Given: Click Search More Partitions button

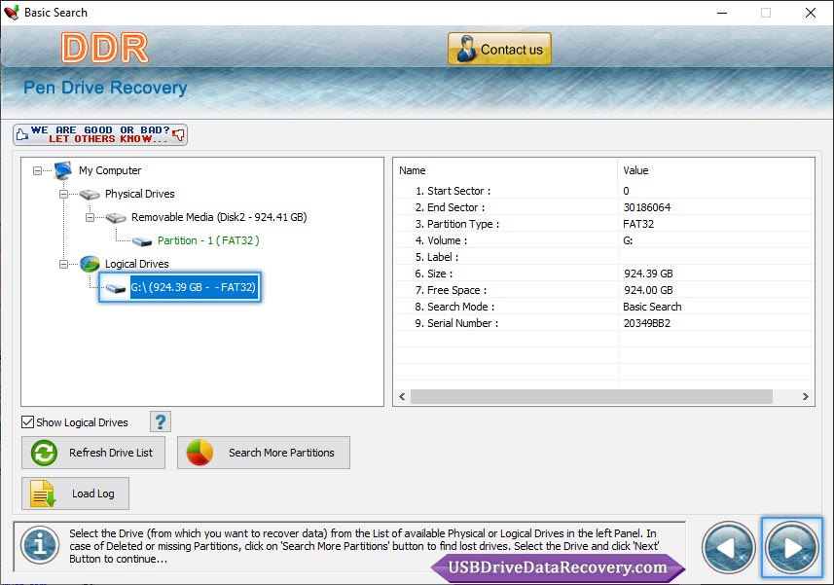Looking at the screenshot, I should (264, 453).
